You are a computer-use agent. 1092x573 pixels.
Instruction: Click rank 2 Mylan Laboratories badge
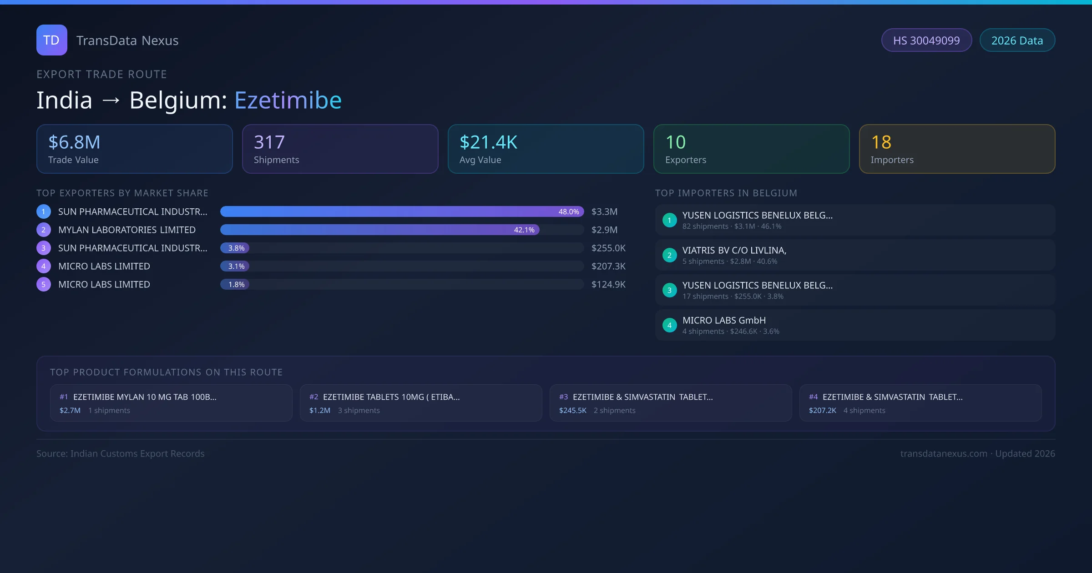click(x=44, y=230)
